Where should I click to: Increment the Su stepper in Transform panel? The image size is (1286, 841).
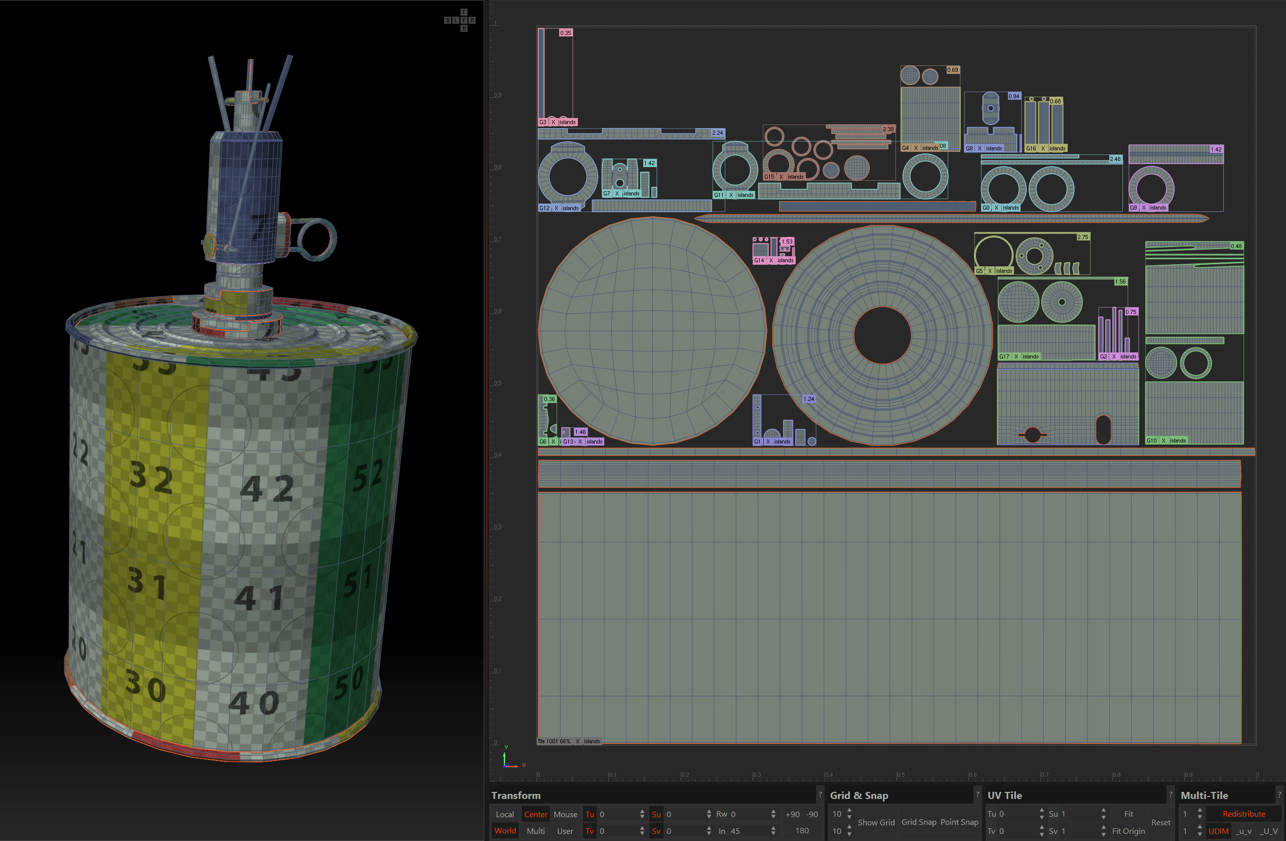pos(709,811)
